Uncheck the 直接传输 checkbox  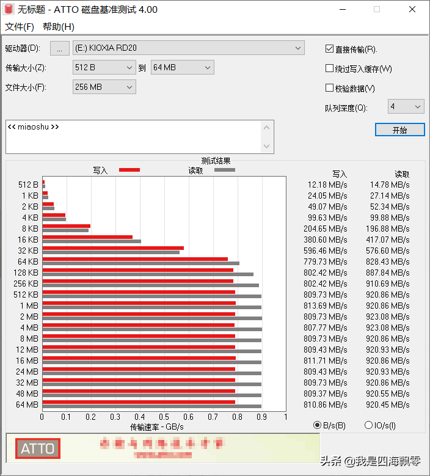[x=329, y=49]
